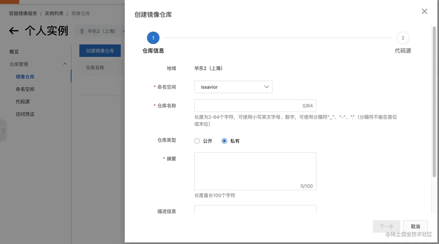This screenshot has height=244, width=439.
Task: Click the 个人实例 page title
Action: pos(46,31)
